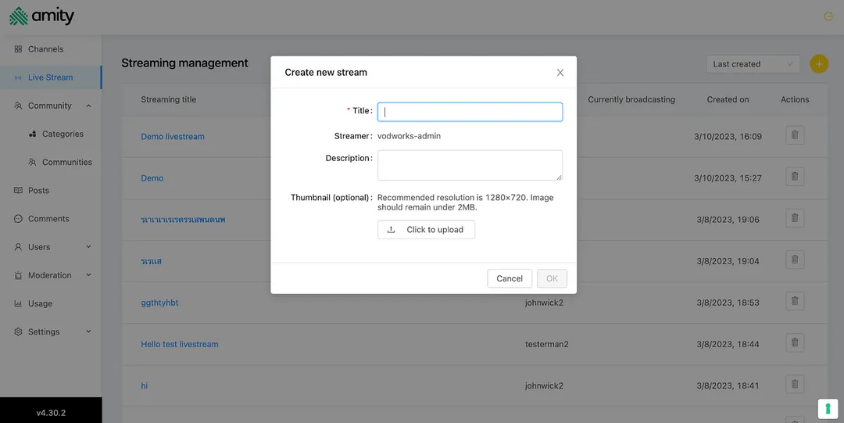Click the Cancel button

click(x=510, y=278)
